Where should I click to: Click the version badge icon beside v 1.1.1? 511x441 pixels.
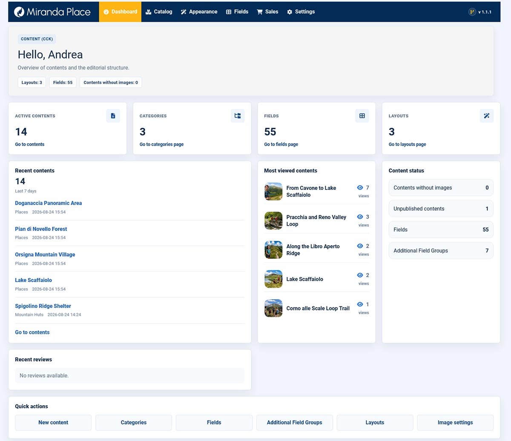(472, 12)
